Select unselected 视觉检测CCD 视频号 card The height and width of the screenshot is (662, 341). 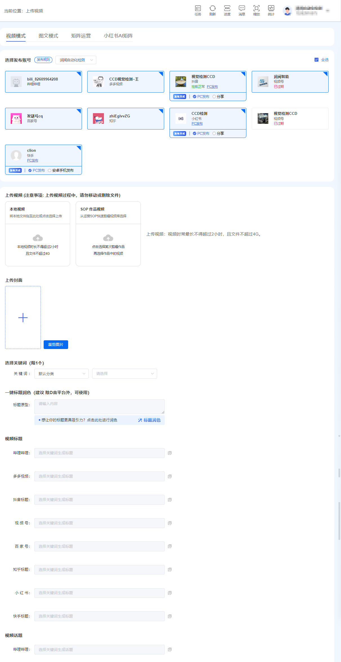click(x=290, y=118)
